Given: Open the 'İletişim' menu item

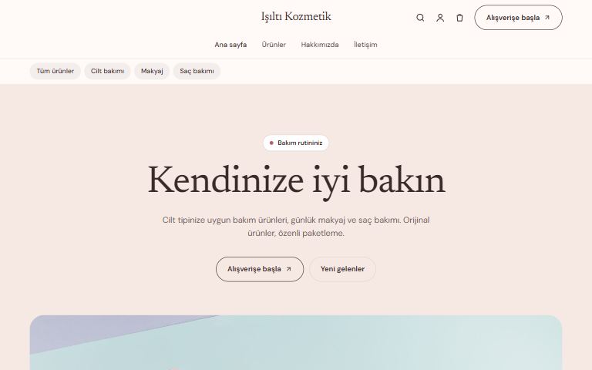Looking at the screenshot, I should point(365,45).
